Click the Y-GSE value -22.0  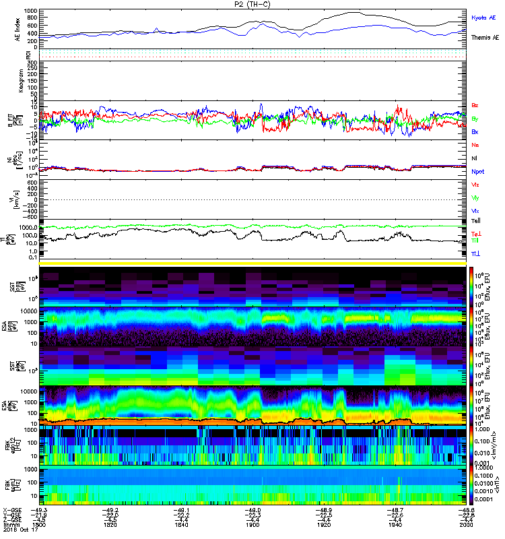[x=110, y=515]
